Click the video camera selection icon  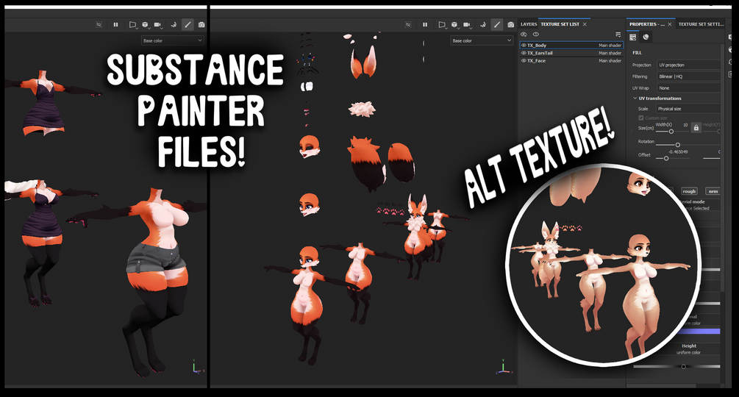[x=467, y=24]
